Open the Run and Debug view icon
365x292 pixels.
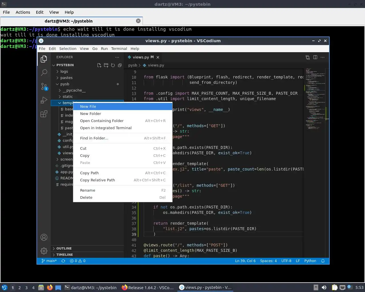point(44,100)
